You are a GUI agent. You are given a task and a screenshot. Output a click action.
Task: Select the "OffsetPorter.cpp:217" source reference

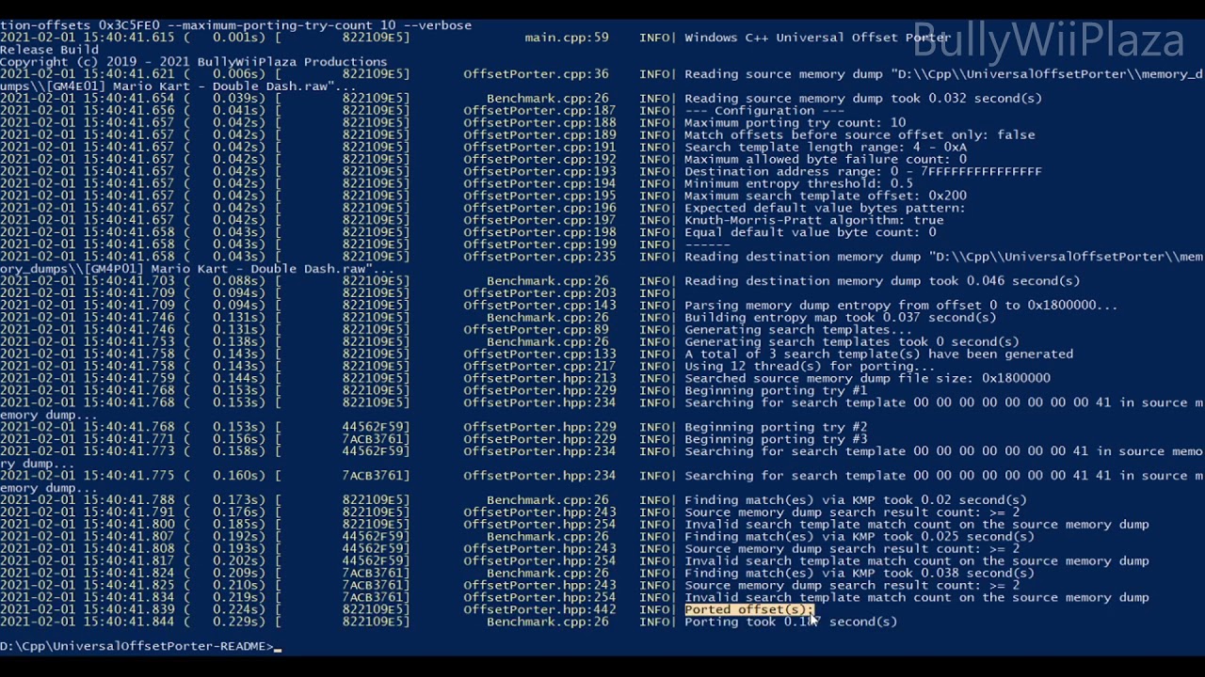pyautogui.click(x=539, y=367)
